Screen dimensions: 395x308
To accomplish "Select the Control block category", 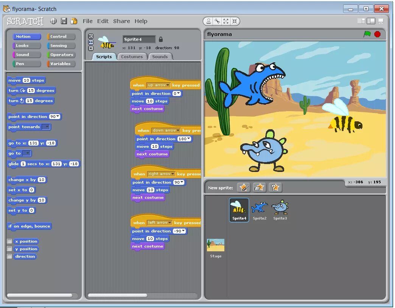I will (x=61, y=36).
